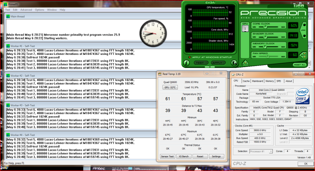Click Precision's down-arrow minimize icon
Image resolution: width=315 pixels, height=171 pixels.
coord(299,6)
